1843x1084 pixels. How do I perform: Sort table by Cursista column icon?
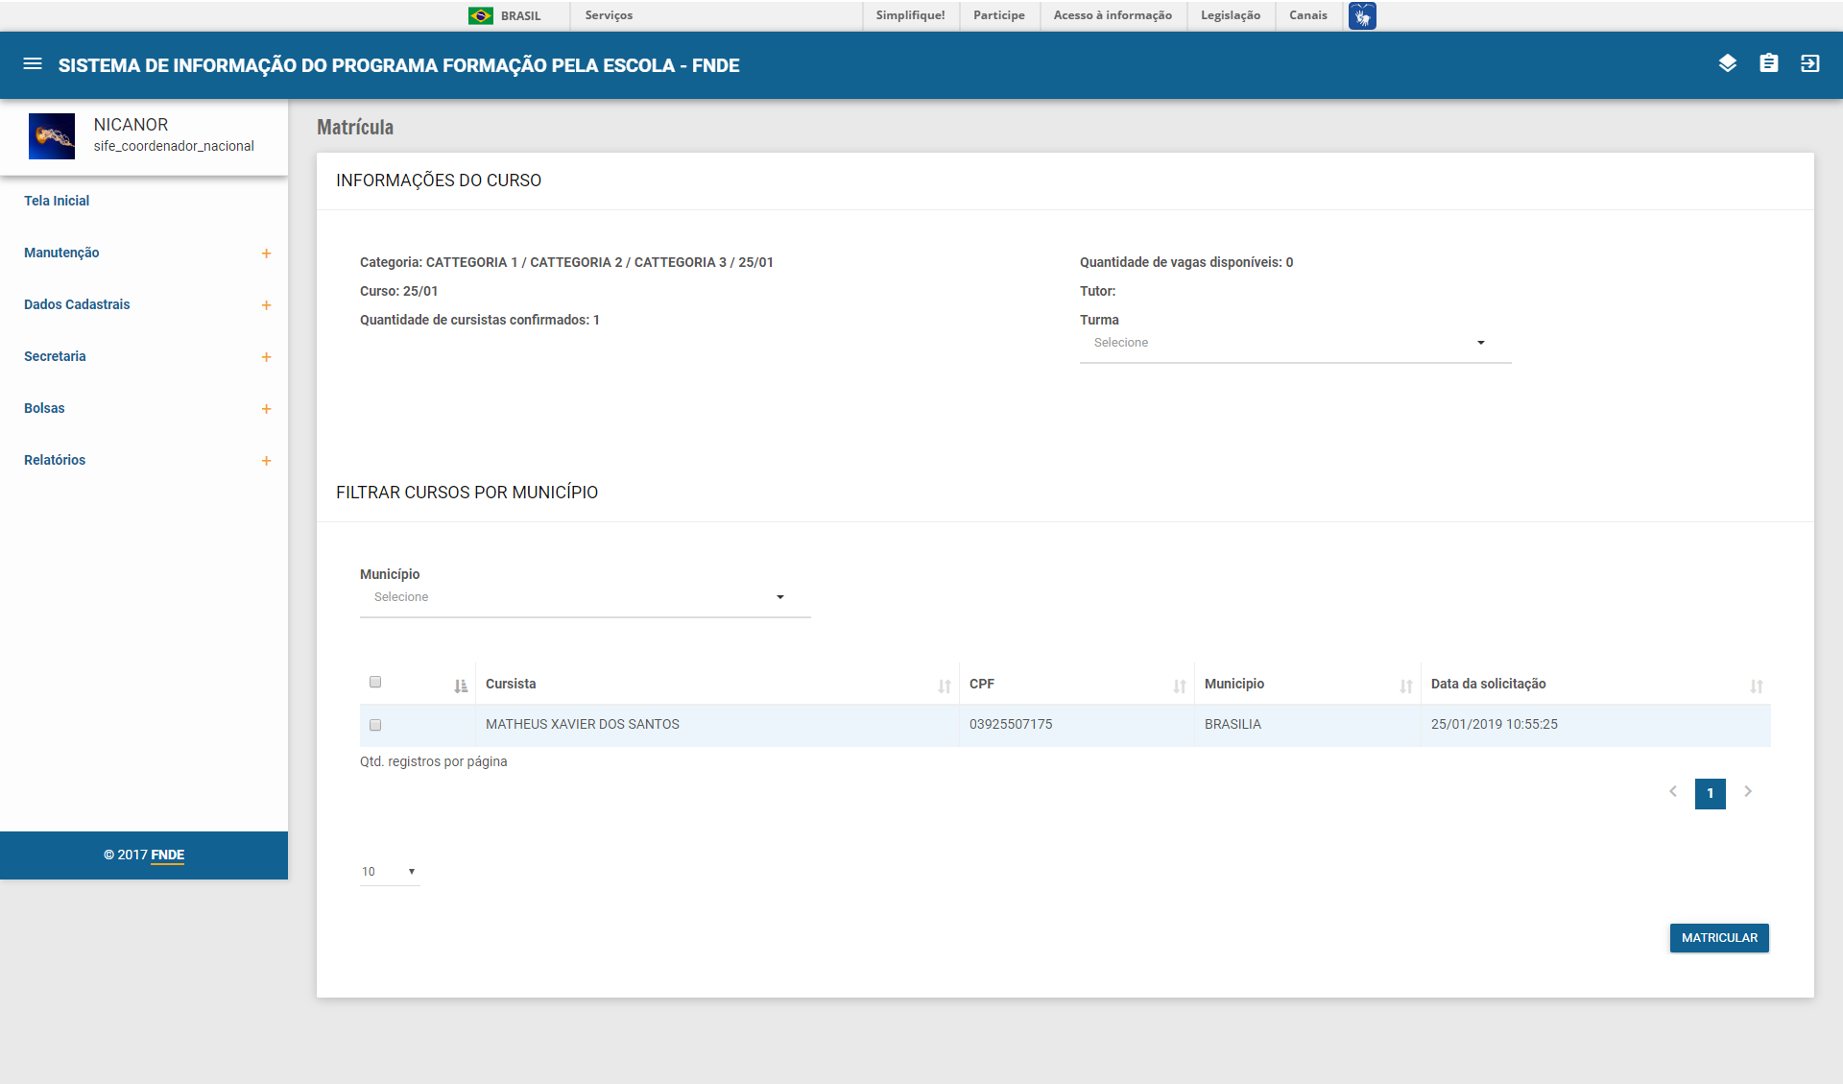click(x=945, y=686)
